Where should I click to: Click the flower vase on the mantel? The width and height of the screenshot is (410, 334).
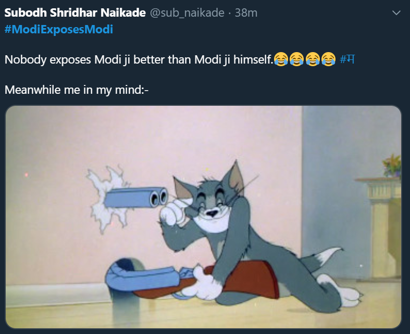point(391,166)
